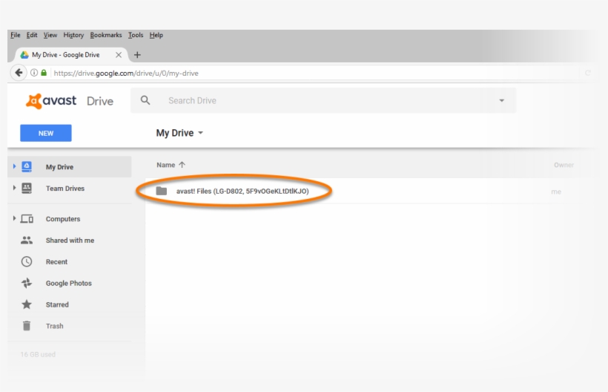Open the Bookmarks menu
The width and height of the screenshot is (608, 392).
pyautogui.click(x=106, y=35)
